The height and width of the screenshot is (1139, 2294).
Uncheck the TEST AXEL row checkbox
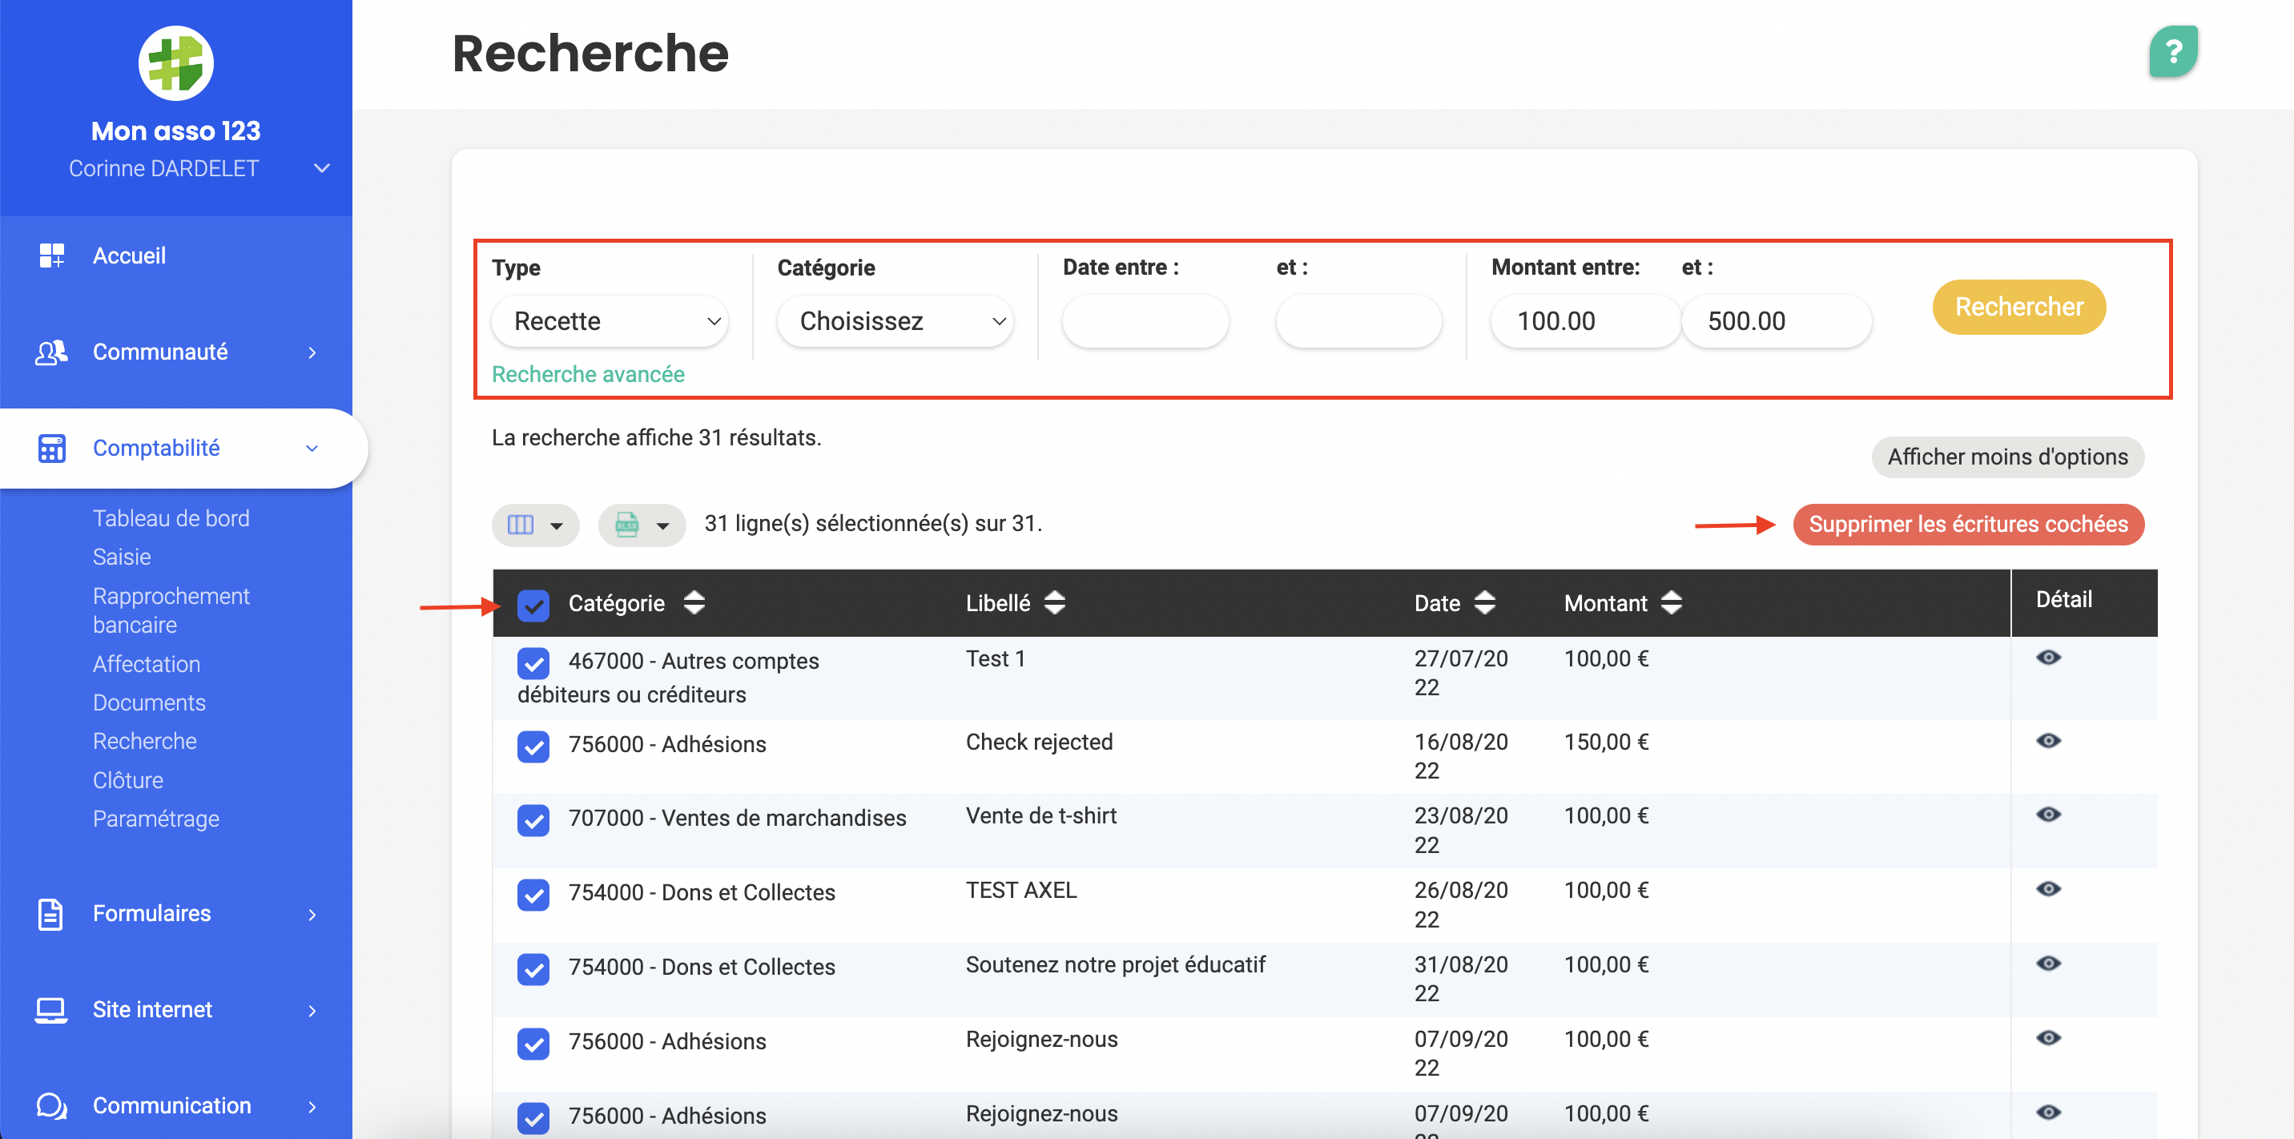click(533, 893)
